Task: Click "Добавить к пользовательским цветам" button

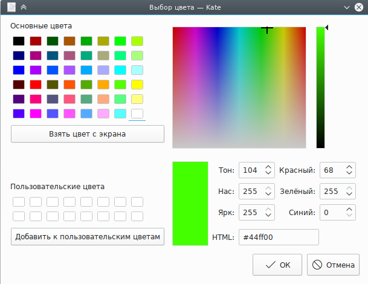Action: click(88, 237)
